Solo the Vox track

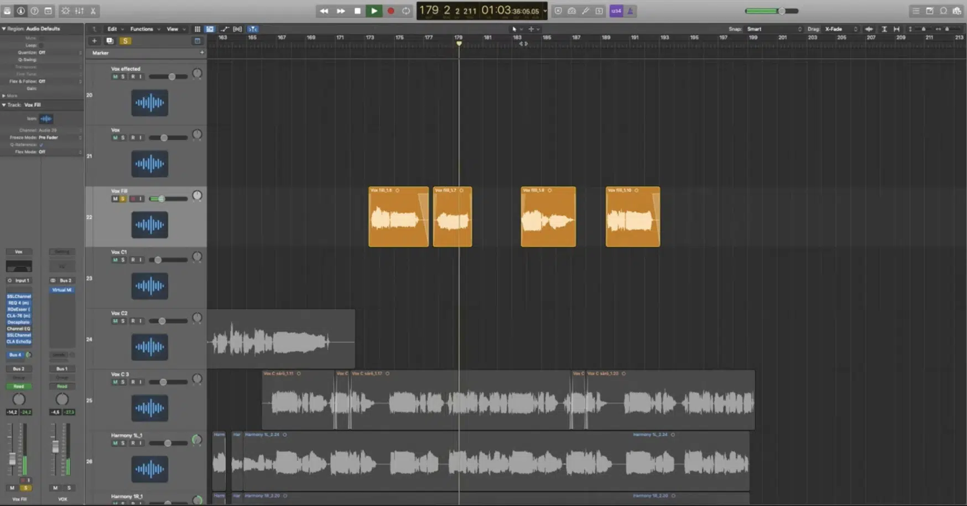tap(123, 137)
